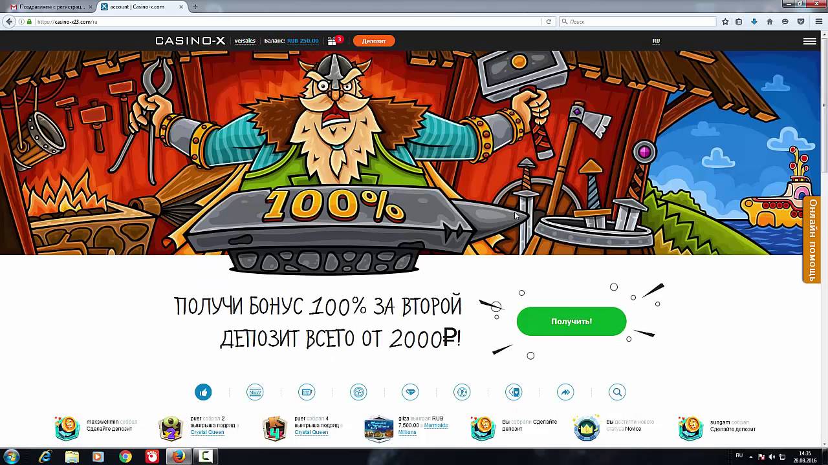Select the thumbs-up recommended games category
The image size is (828, 465).
pos(203,392)
